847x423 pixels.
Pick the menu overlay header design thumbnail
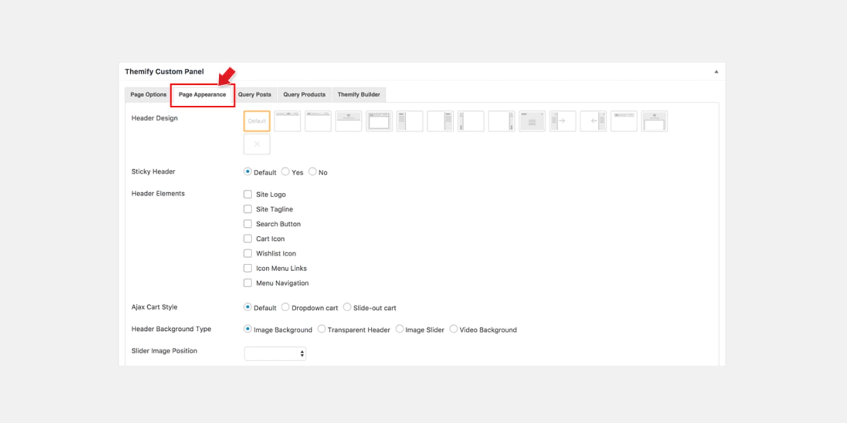pyautogui.click(x=532, y=121)
